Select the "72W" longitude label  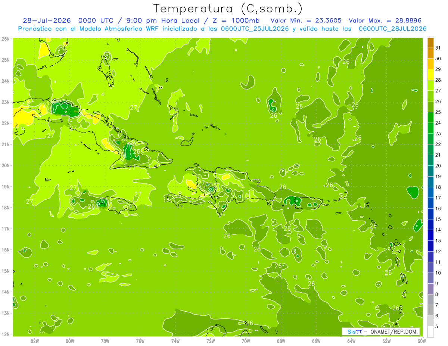pyautogui.click(x=210, y=341)
